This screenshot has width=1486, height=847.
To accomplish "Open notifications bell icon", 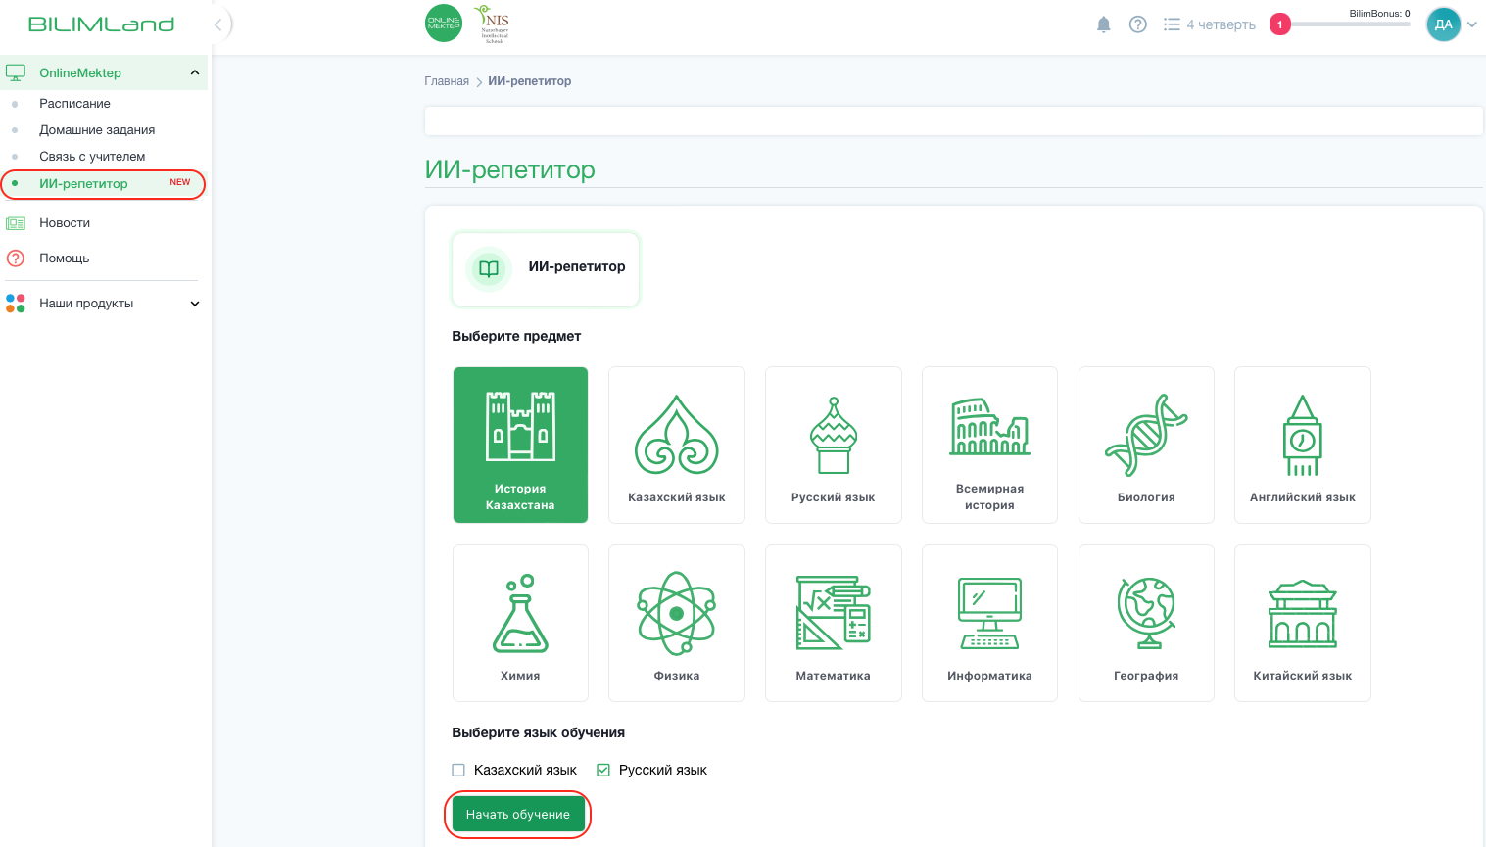I will click(1104, 24).
